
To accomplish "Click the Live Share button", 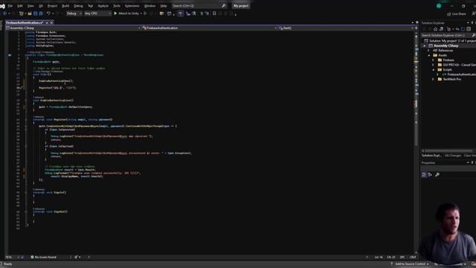I will click(x=456, y=13).
